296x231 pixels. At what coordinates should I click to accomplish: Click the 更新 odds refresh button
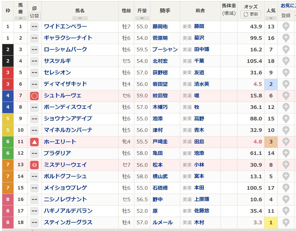click(251, 14)
